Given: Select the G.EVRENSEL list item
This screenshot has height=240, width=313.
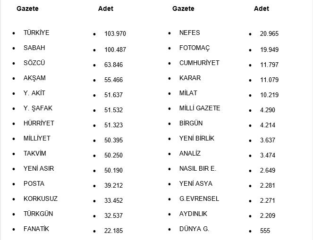Looking at the screenshot, I should coord(199,199).
